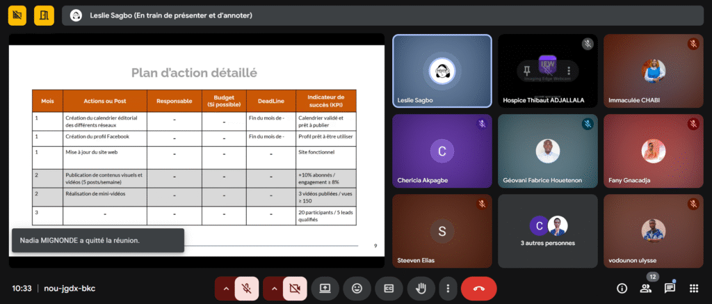712x304 pixels.
Task: Pin Hospice Thibaut ADJALLALA's tile
Action: [527, 70]
